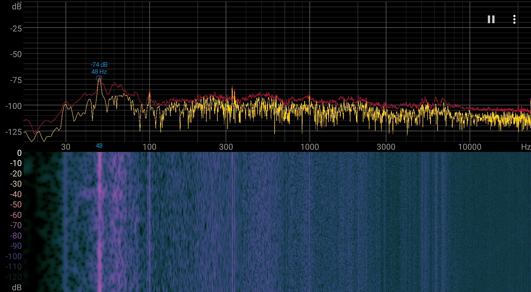This screenshot has width=531, height=292.
Task: Click the 'Hz' unit label on axis
Action: pyautogui.click(x=525, y=147)
